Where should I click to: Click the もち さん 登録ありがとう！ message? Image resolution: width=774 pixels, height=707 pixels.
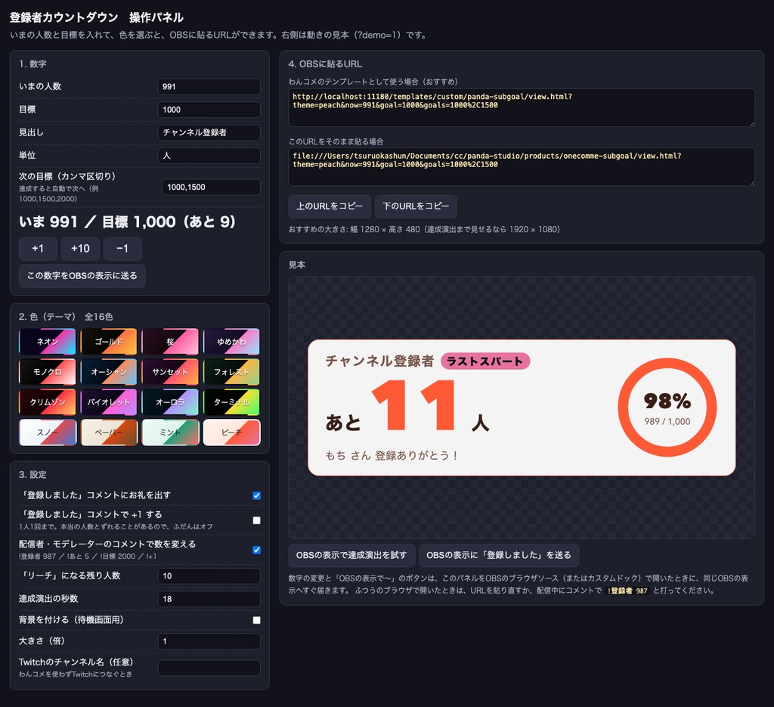point(392,455)
